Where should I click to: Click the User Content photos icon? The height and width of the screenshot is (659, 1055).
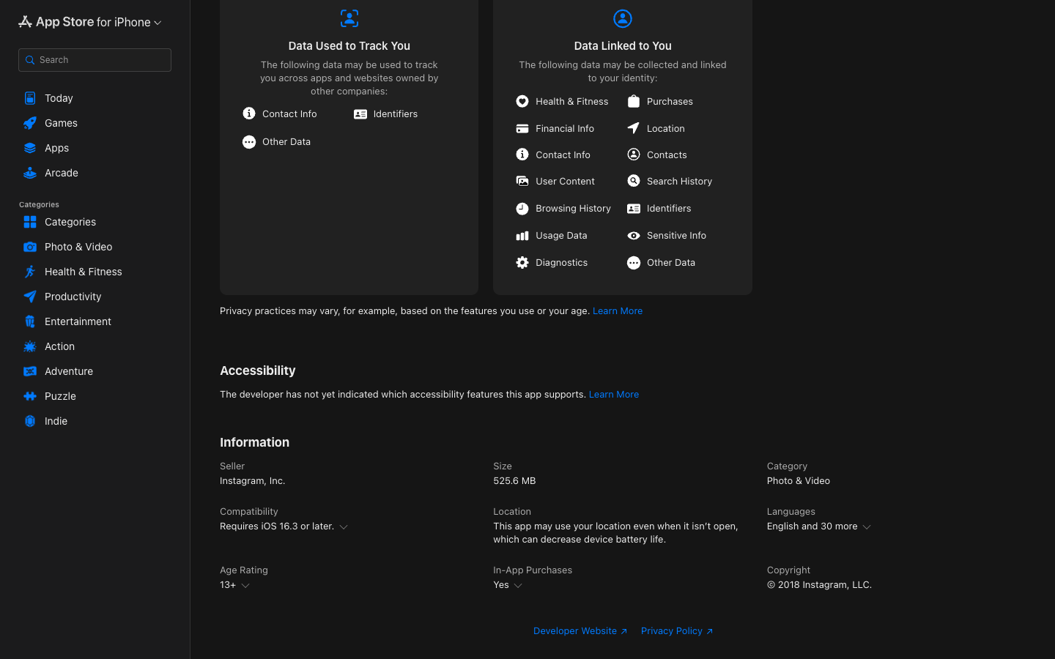tap(522, 181)
